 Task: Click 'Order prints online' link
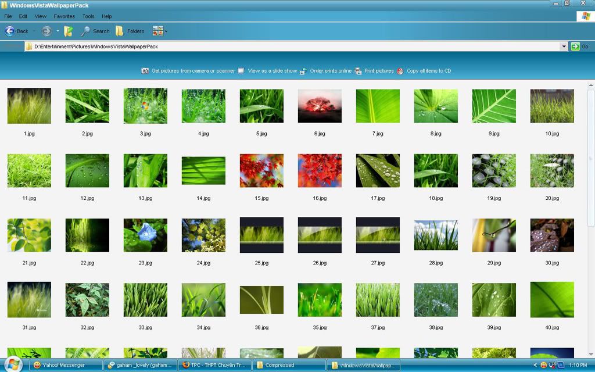(331, 71)
